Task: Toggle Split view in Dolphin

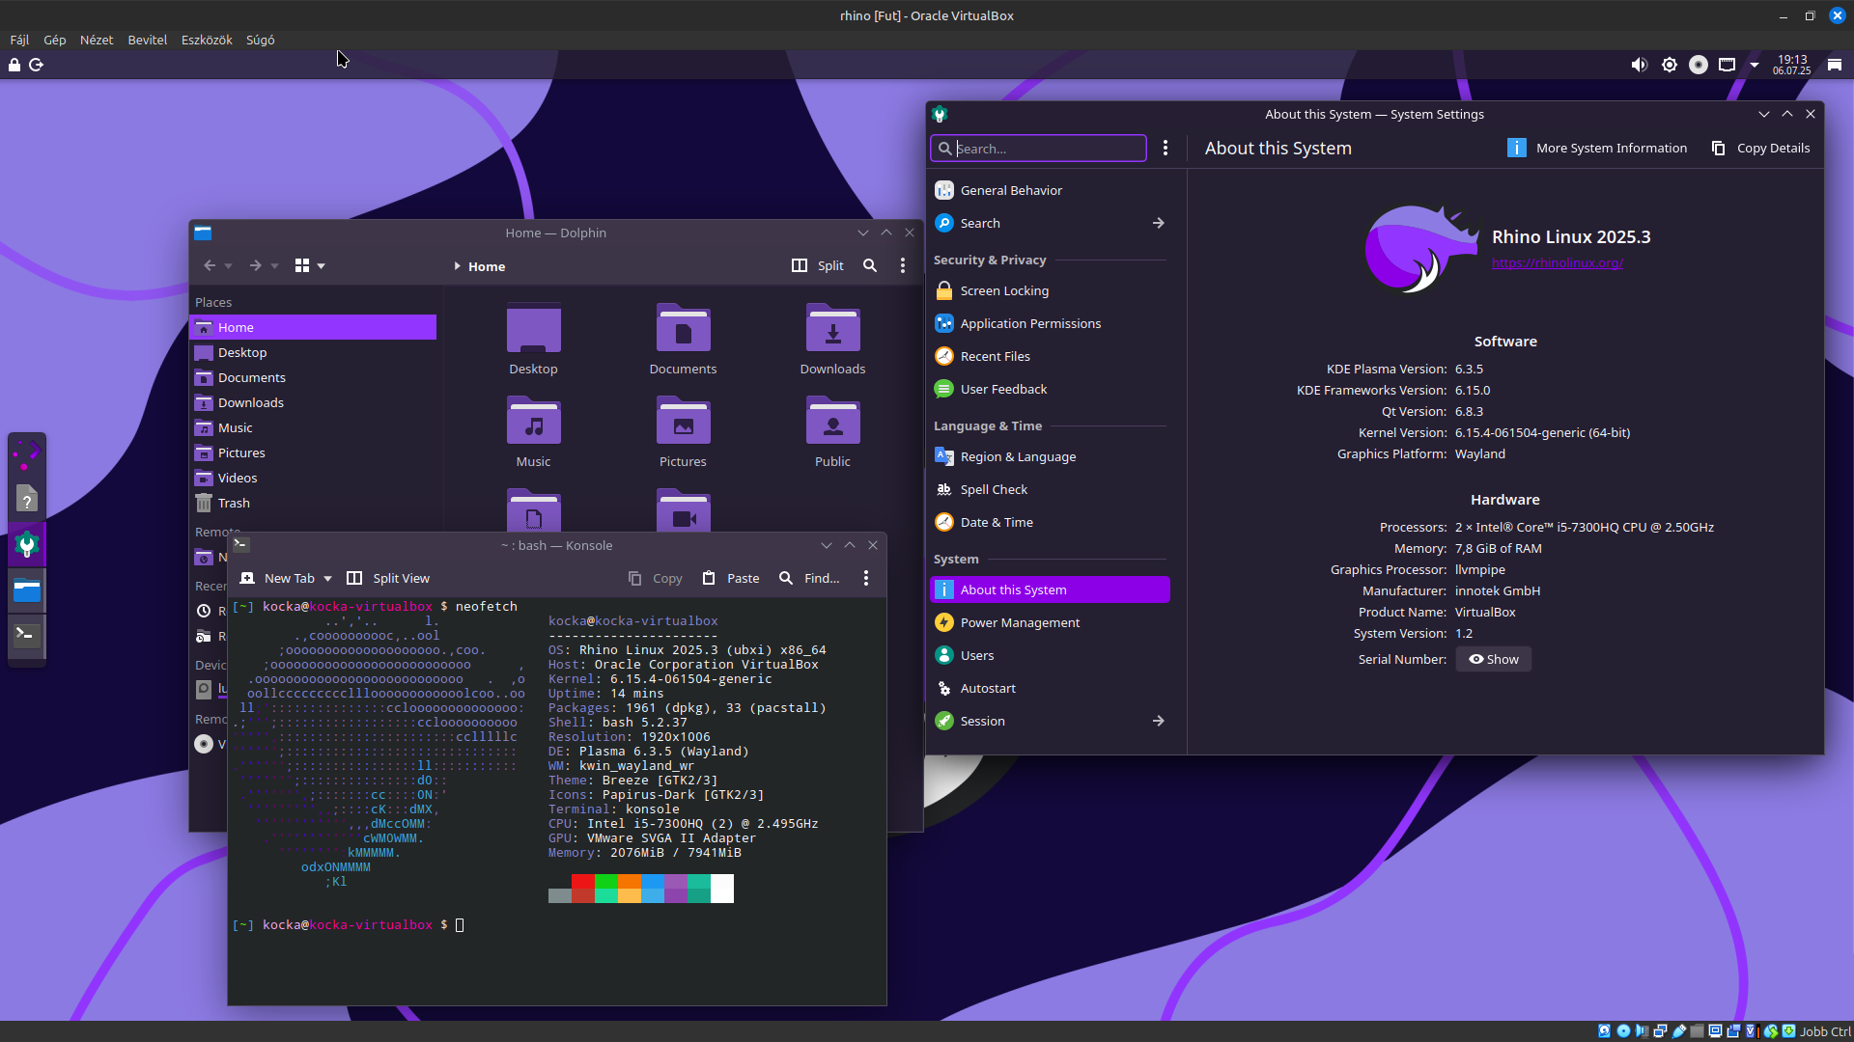Action: [818, 265]
